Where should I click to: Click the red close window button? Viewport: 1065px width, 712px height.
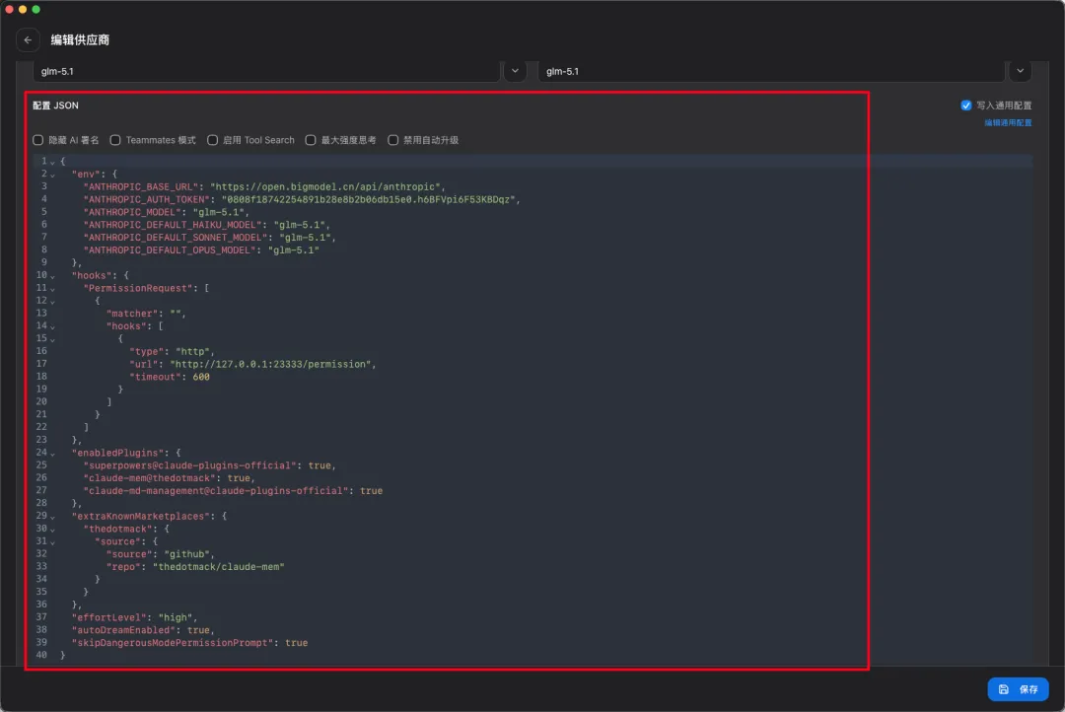pos(10,9)
